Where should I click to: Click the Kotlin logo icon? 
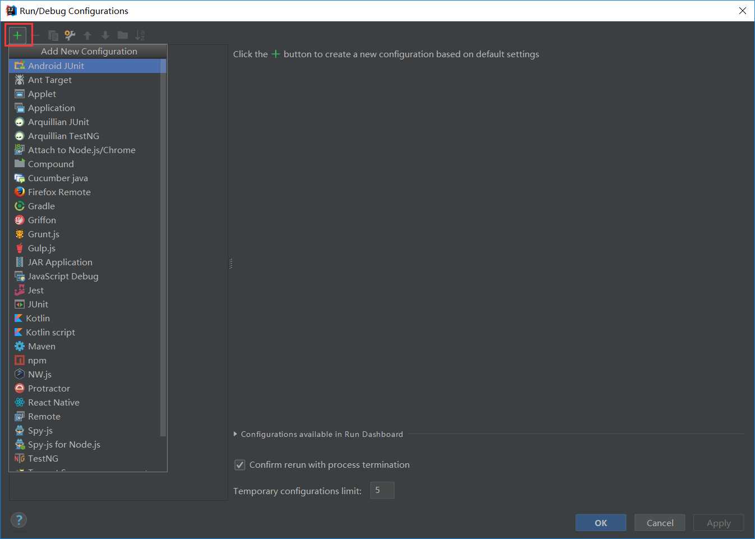tap(18, 318)
